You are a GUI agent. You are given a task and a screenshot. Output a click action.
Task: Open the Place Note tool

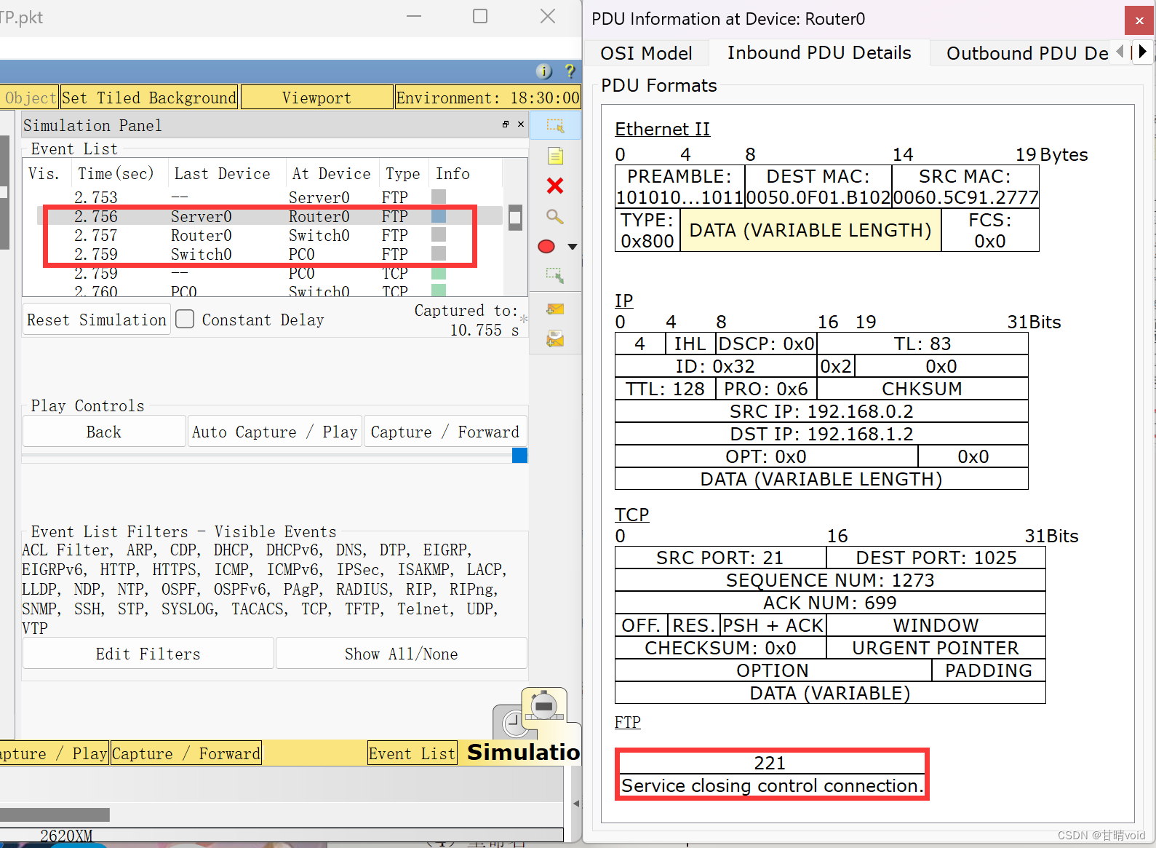click(555, 156)
